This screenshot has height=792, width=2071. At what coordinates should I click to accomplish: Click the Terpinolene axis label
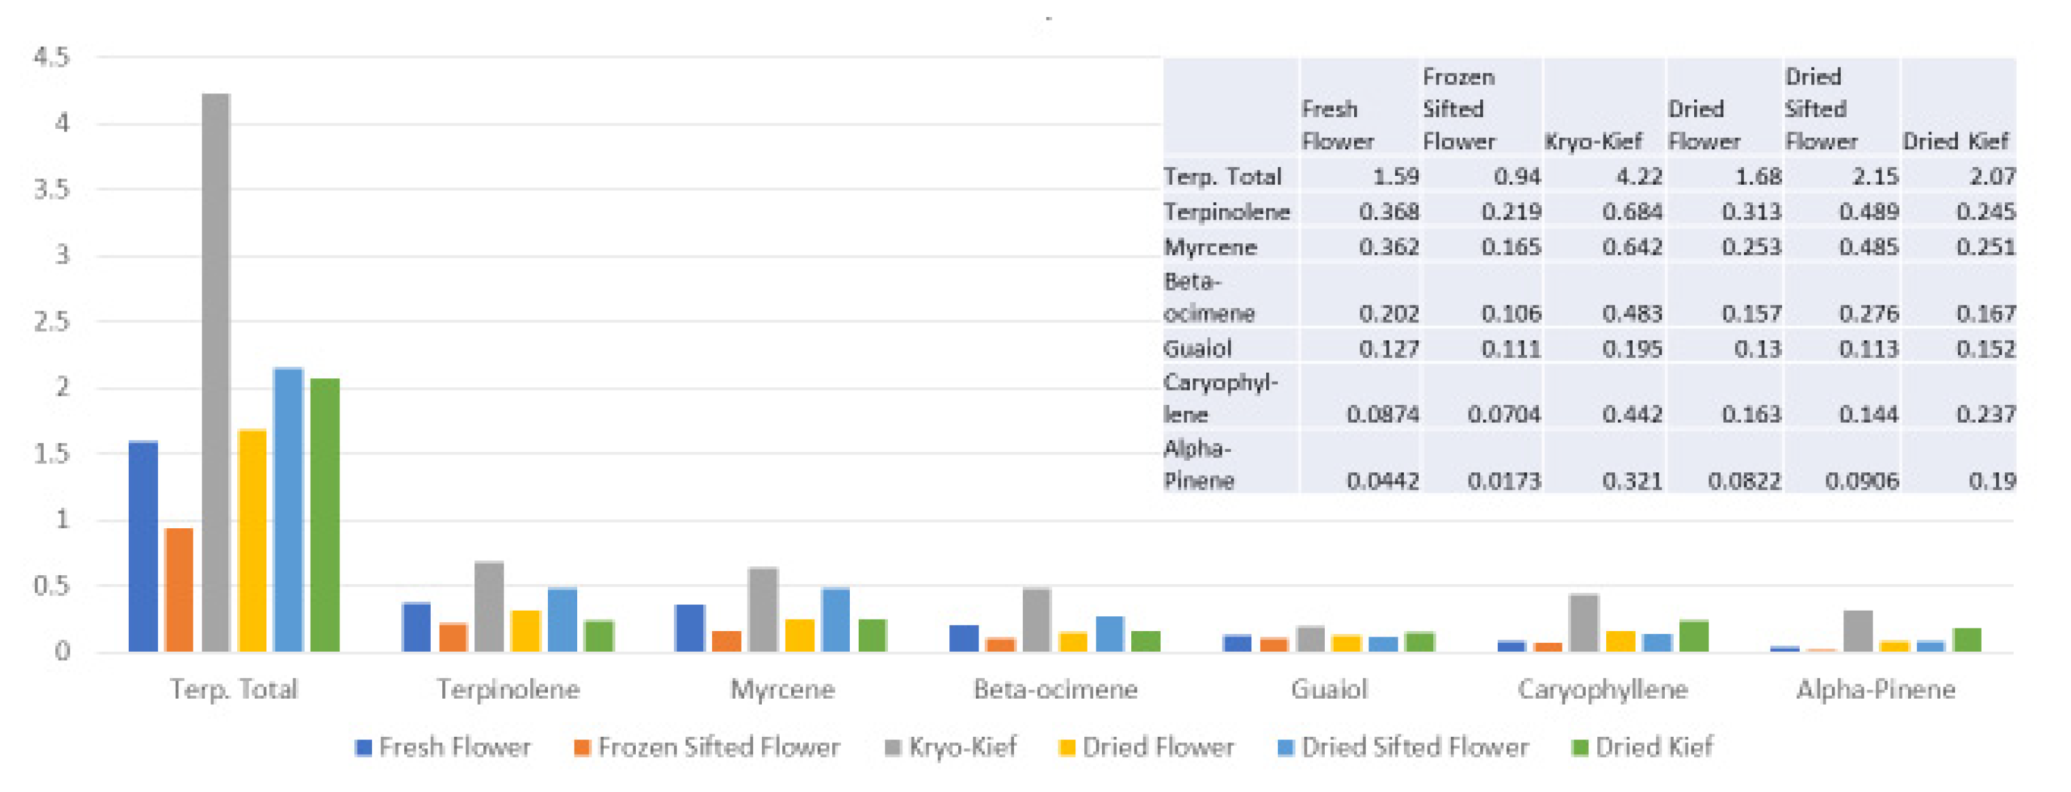(x=508, y=689)
